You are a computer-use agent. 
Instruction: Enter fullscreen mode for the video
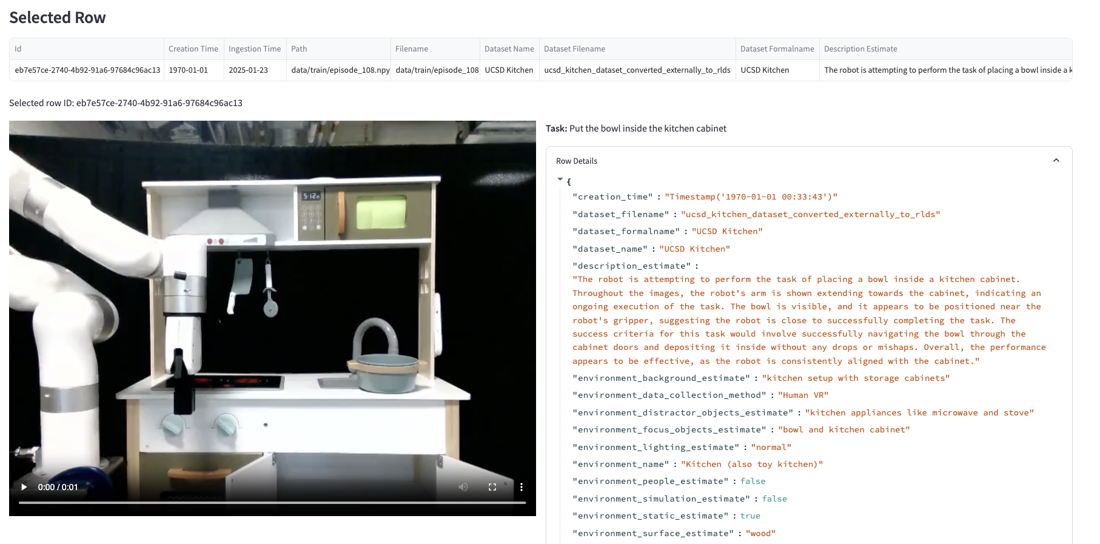coord(492,487)
